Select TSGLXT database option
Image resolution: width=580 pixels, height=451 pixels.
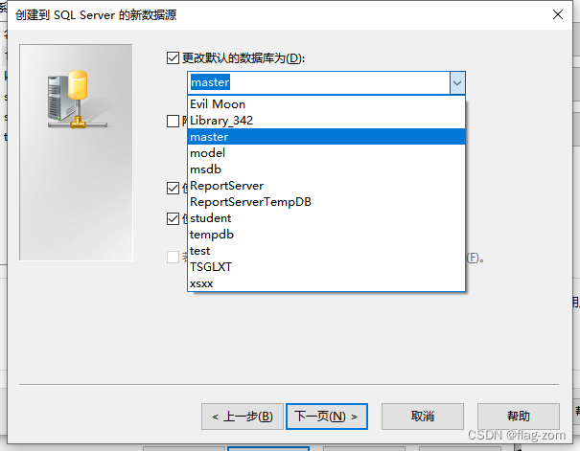tap(326, 267)
